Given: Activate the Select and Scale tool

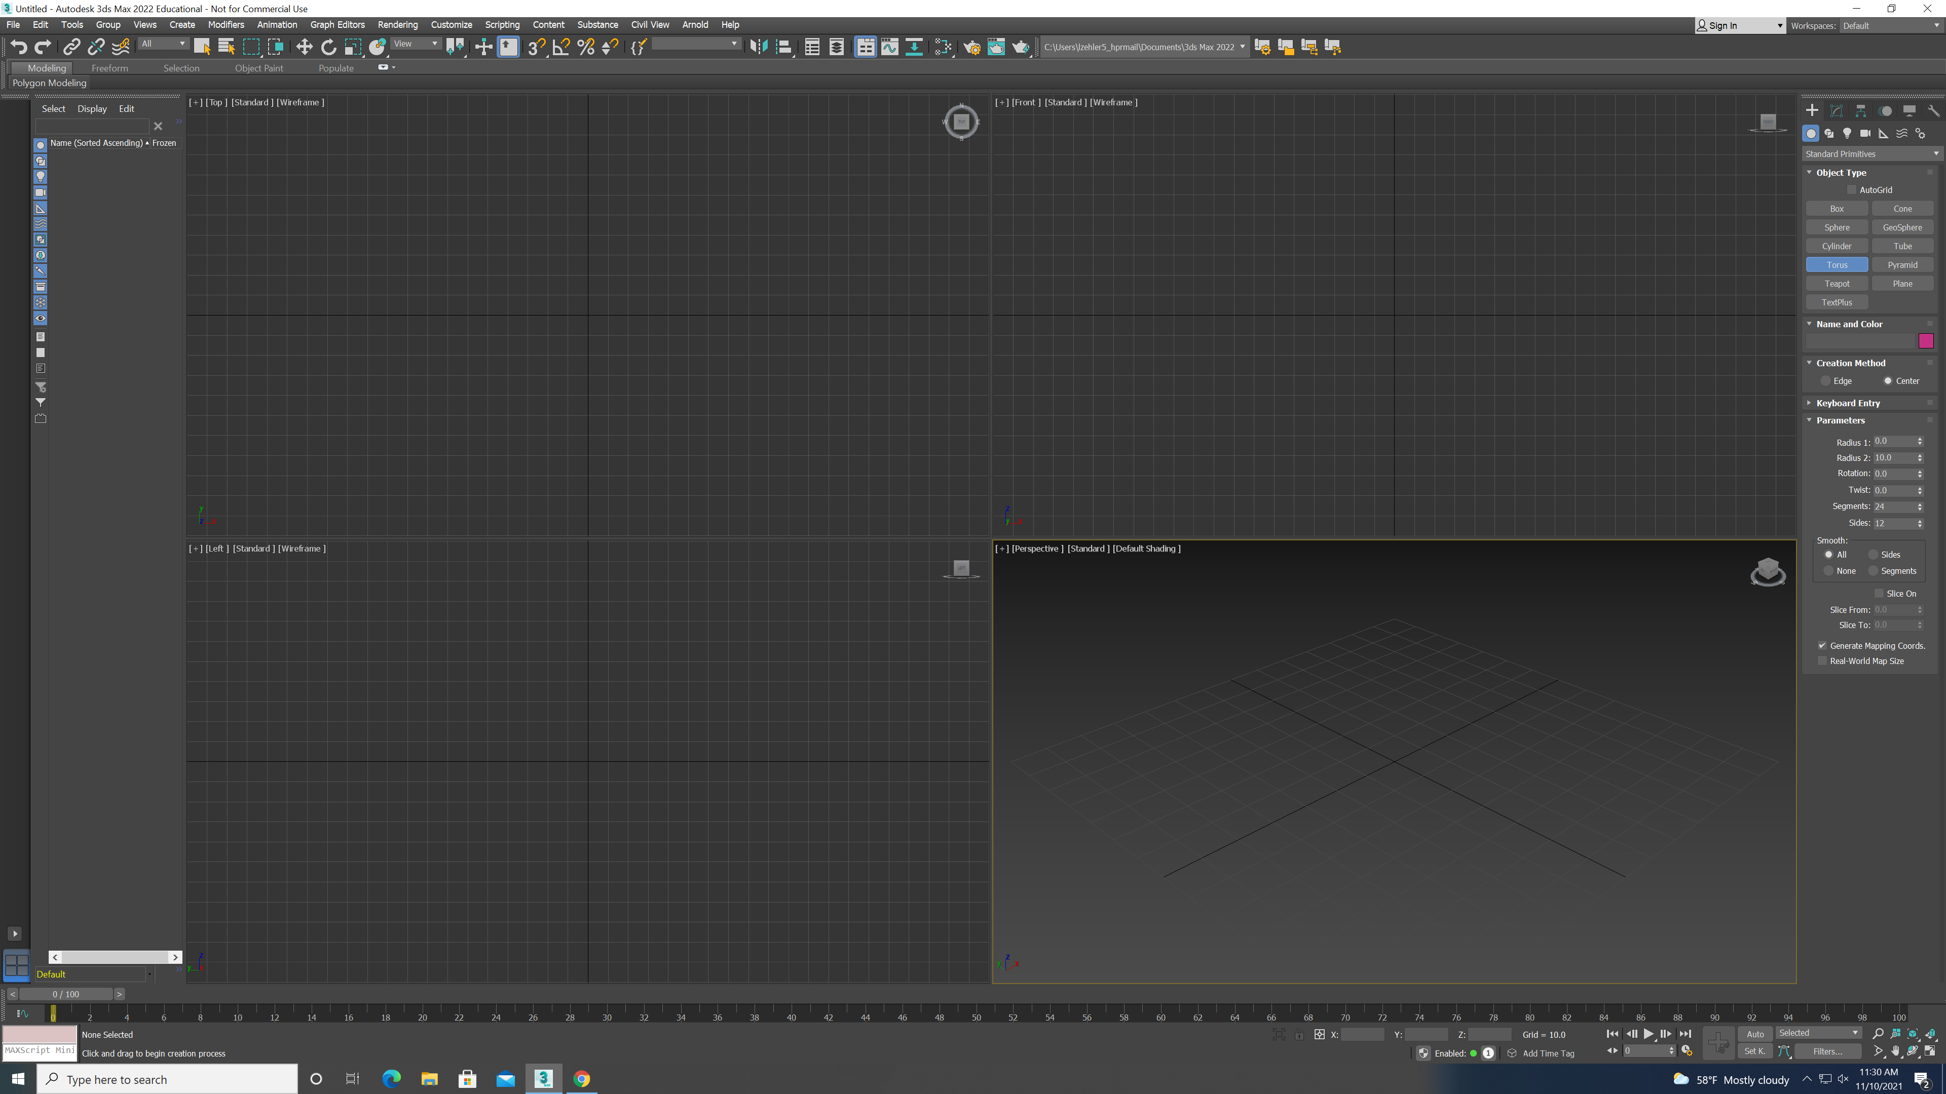Looking at the screenshot, I should point(353,47).
